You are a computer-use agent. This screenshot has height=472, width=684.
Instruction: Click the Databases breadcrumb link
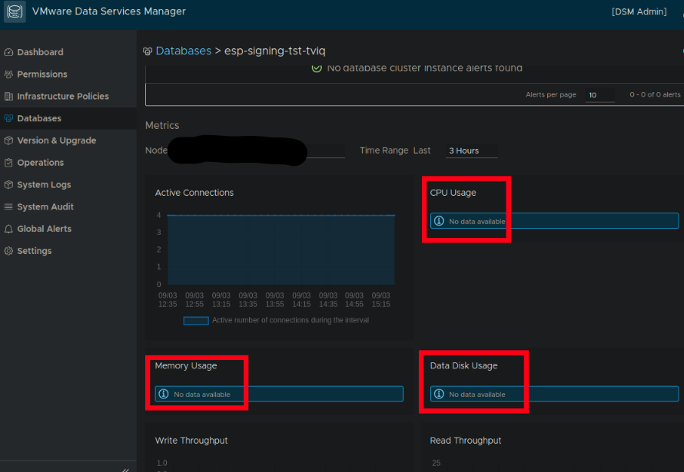pyautogui.click(x=183, y=51)
